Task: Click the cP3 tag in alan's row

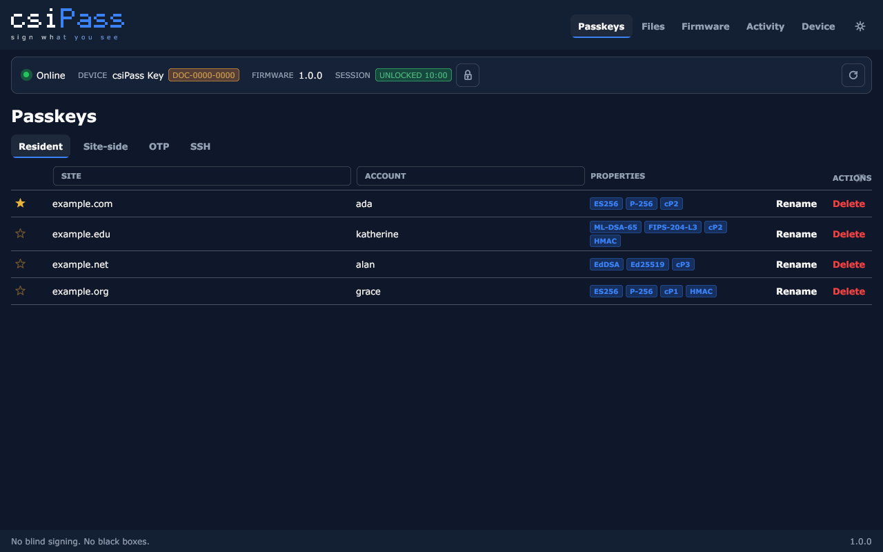Action: point(682,264)
